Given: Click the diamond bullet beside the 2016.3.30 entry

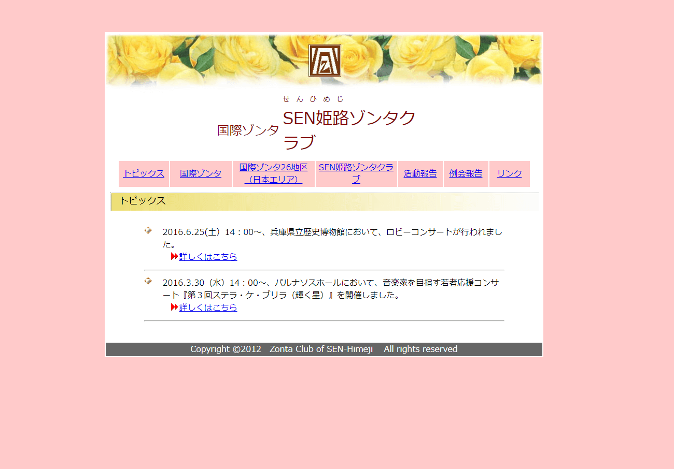Looking at the screenshot, I should [x=148, y=281].
